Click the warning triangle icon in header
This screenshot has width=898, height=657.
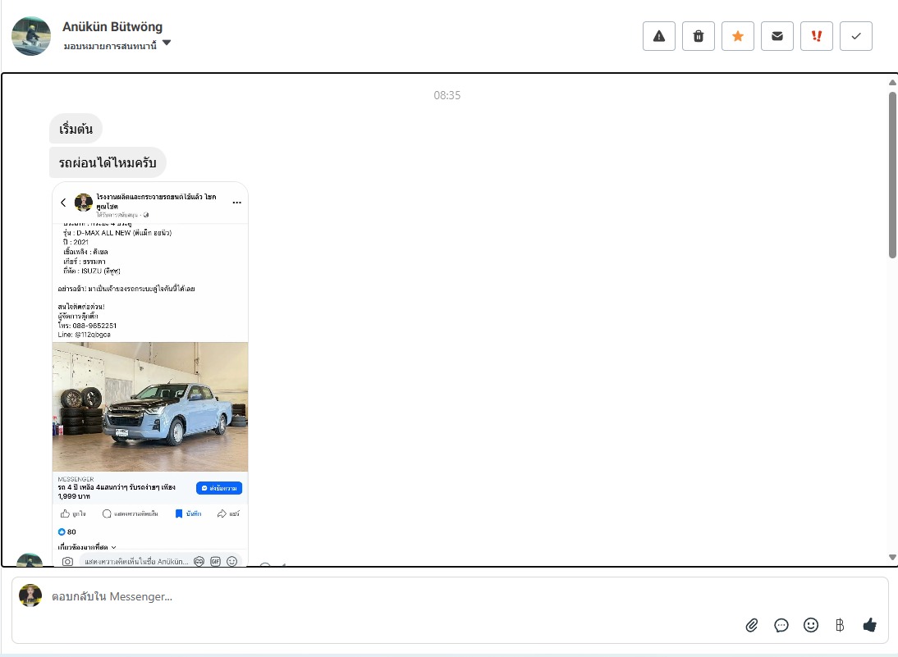[x=658, y=36]
